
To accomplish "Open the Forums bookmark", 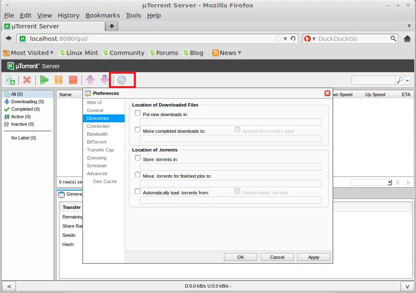I will pos(164,53).
